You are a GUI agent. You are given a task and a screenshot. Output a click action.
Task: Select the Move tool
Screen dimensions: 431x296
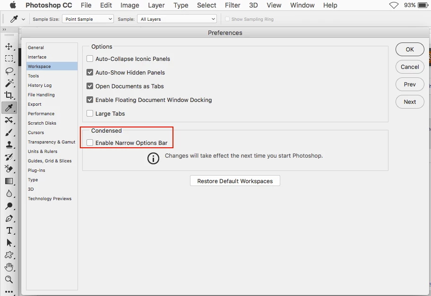point(9,46)
